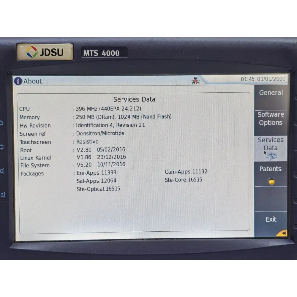The height and width of the screenshot is (297, 297).
Task: Click the Cam-Apps.11132 package entry
Action: coord(186,172)
